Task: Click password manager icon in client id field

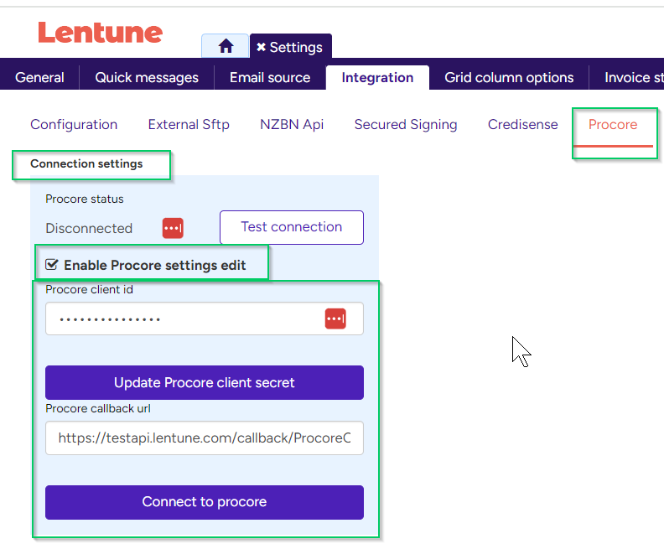Action: 335,319
